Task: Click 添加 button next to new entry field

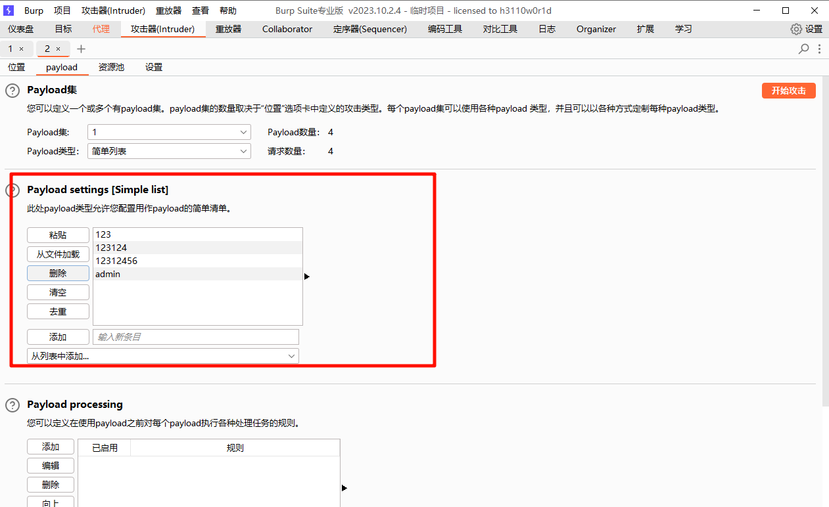Action: point(58,337)
